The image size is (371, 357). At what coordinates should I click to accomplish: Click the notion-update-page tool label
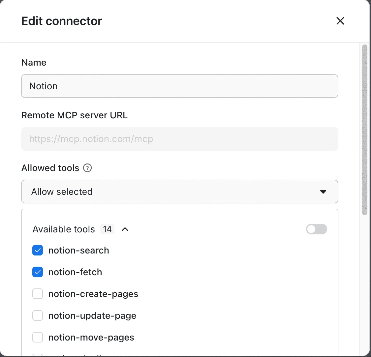point(92,316)
